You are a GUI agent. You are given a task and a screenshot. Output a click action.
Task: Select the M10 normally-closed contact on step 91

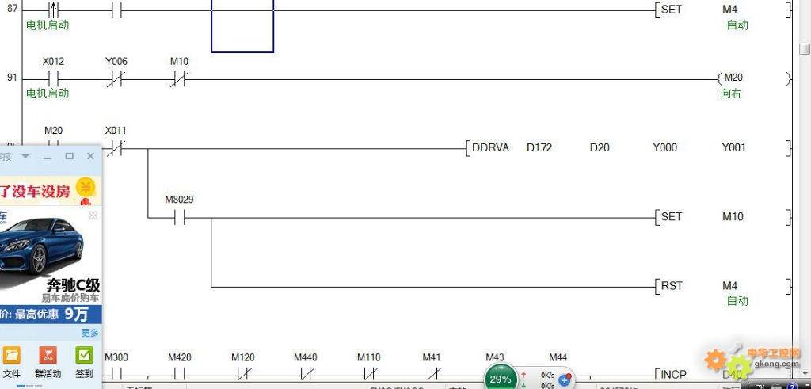pyautogui.click(x=180, y=79)
